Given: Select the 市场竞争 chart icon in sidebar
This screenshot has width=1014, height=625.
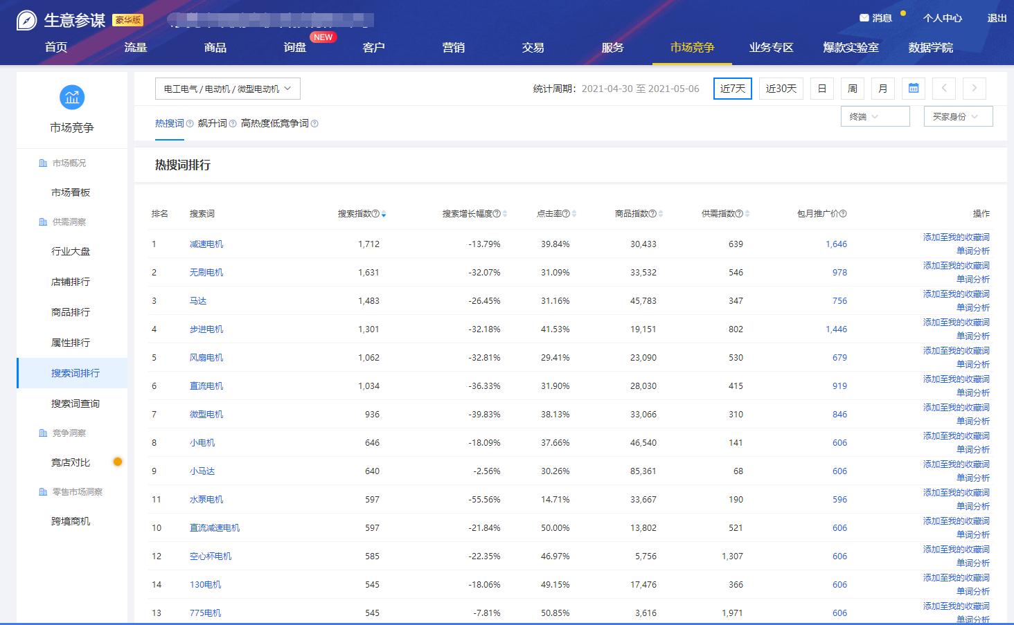Looking at the screenshot, I should click(x=72, y=98).
